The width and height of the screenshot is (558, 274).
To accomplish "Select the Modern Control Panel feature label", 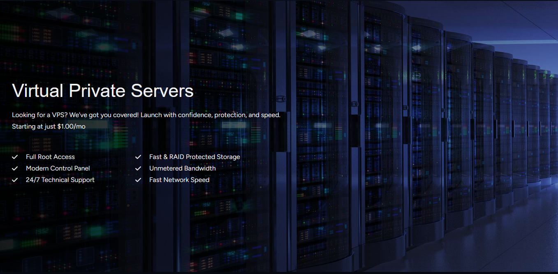I will tap(58, 168).
